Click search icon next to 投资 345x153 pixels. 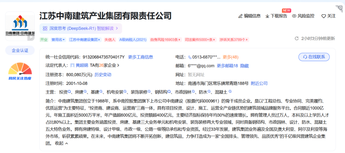tap(69, 92)
